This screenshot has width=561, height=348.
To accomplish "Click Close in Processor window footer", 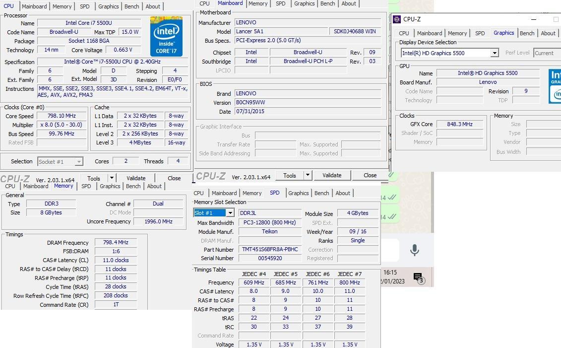I will pyautogui.click(x=174, y=178).
